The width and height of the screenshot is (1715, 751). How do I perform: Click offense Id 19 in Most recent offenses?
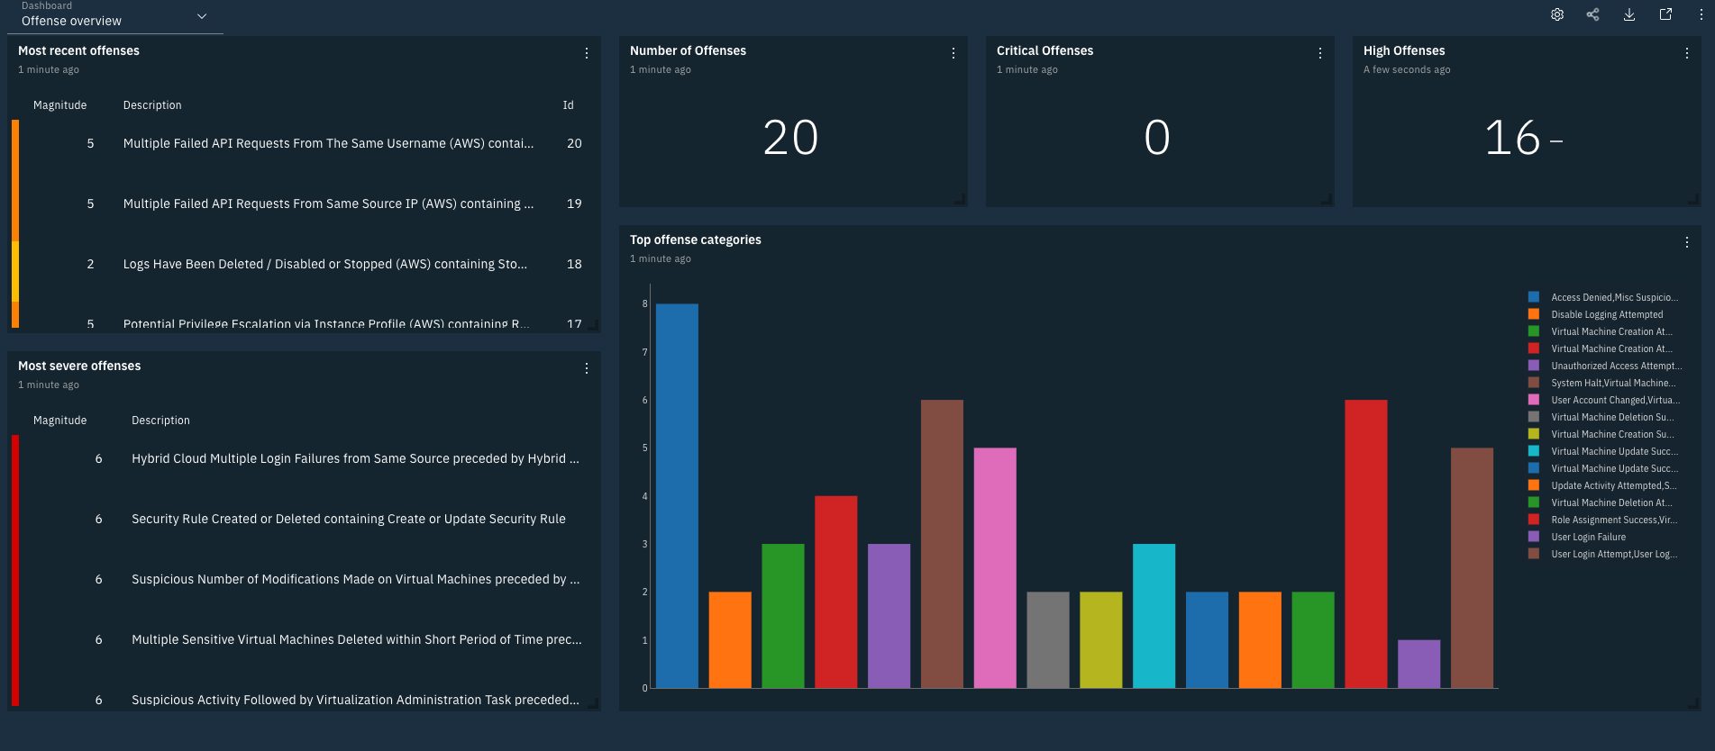pos(574,204)
